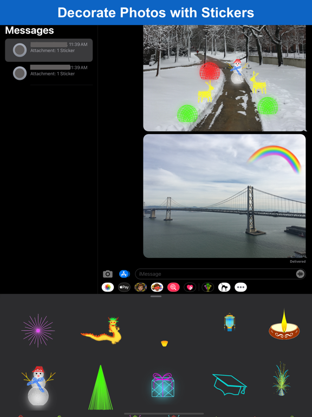Pick the blue hanging lantern sticker
This screenshot has height=417, width=312.
click(230, 322)
